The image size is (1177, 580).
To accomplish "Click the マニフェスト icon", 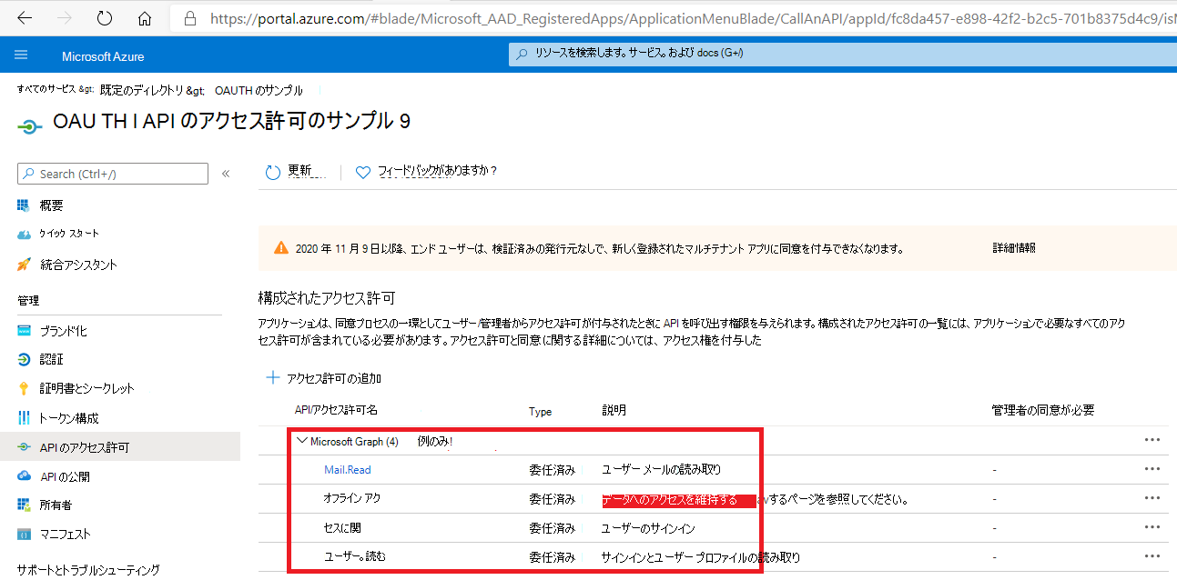I will (x=24, y=534).
